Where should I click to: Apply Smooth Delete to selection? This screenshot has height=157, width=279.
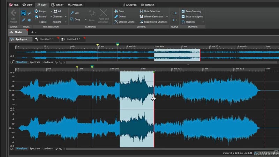click(125, 22)
